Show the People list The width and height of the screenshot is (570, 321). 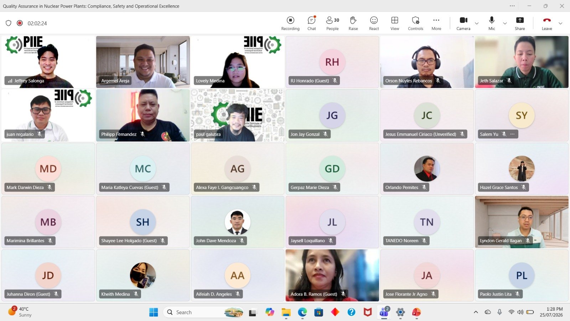click(332, 23)
